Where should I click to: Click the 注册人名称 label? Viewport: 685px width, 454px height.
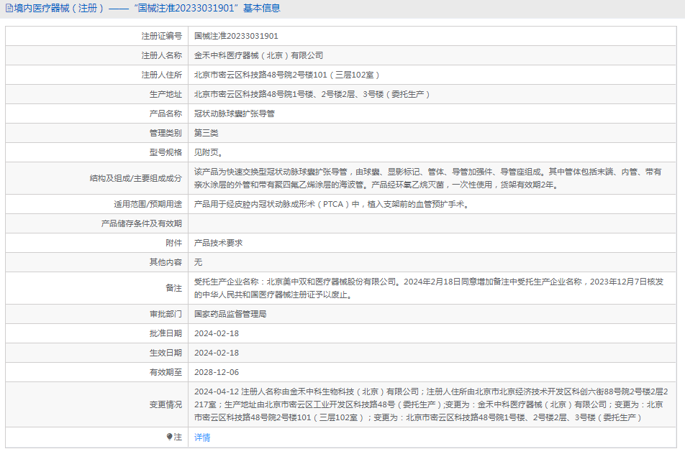[x=161, y=56]
